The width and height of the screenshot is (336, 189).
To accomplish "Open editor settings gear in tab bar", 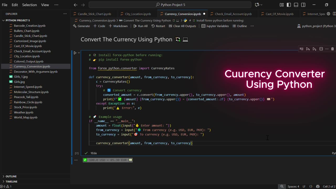I will 328,14.
